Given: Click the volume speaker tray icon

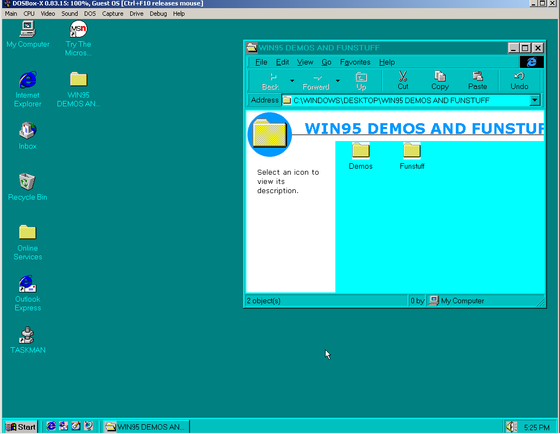Looking at the screenshot, I should click(x=511, y=427).
